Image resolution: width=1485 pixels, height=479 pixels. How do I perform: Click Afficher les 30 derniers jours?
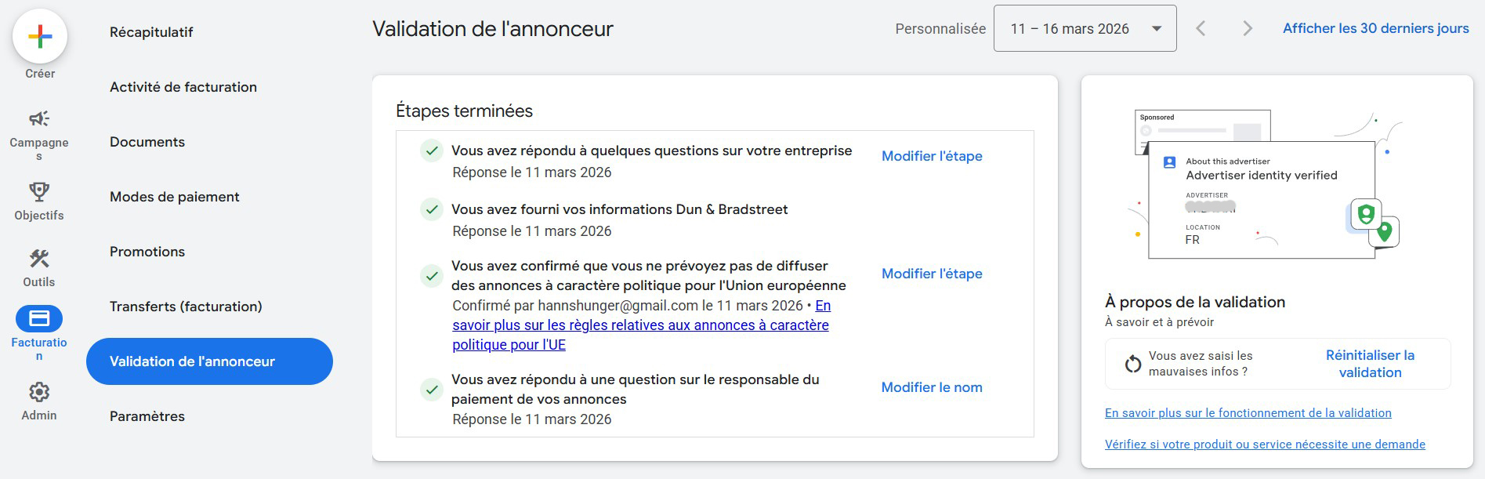1375,28
